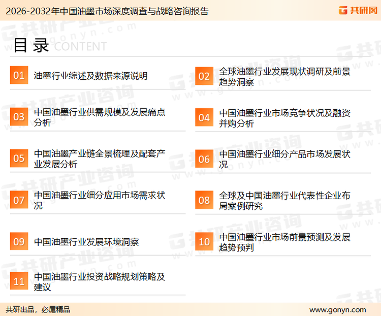Click the orange 04 chapter badge
This screenshot has height=316, width=381.
coord(204,117)
